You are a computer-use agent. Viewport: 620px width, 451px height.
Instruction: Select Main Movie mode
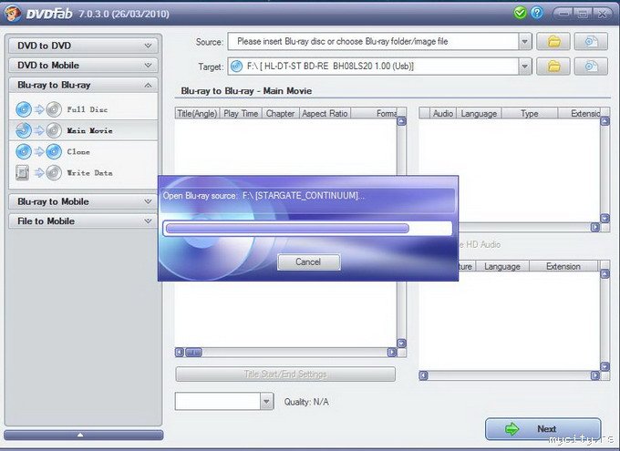[83, 130]
